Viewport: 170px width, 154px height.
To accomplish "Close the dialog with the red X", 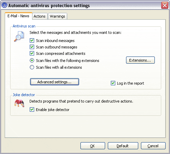I will click(x=165, y=5).
